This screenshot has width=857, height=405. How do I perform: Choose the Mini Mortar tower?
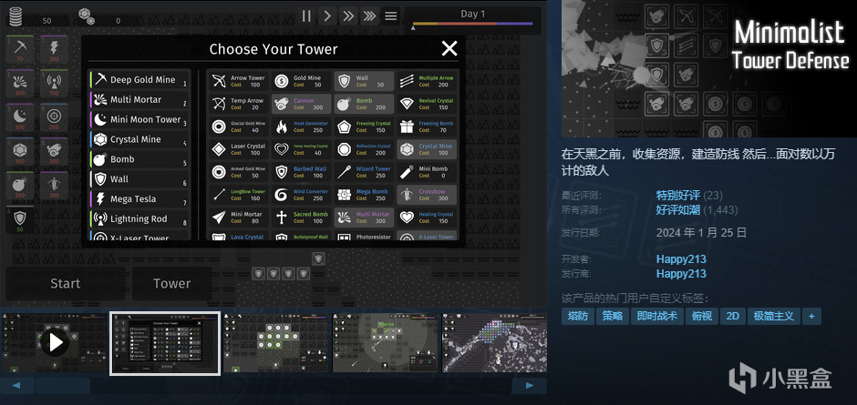tap(239, 218)
